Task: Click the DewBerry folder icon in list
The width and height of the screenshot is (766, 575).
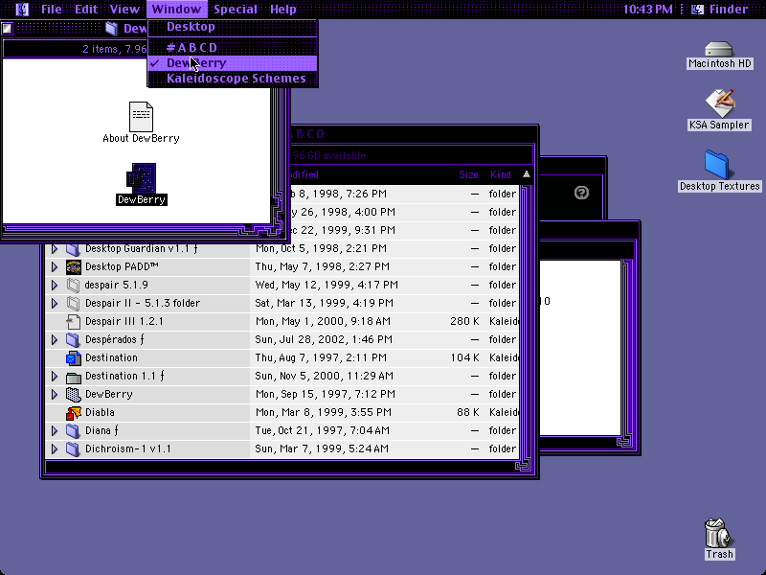Action: (x=74, y=394)
